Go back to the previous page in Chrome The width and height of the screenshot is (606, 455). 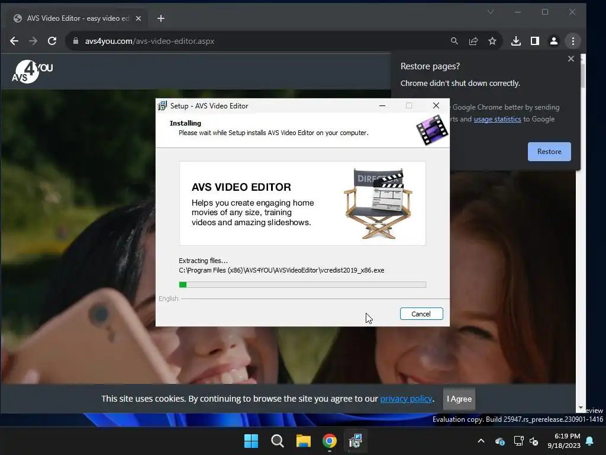(14, 41)
